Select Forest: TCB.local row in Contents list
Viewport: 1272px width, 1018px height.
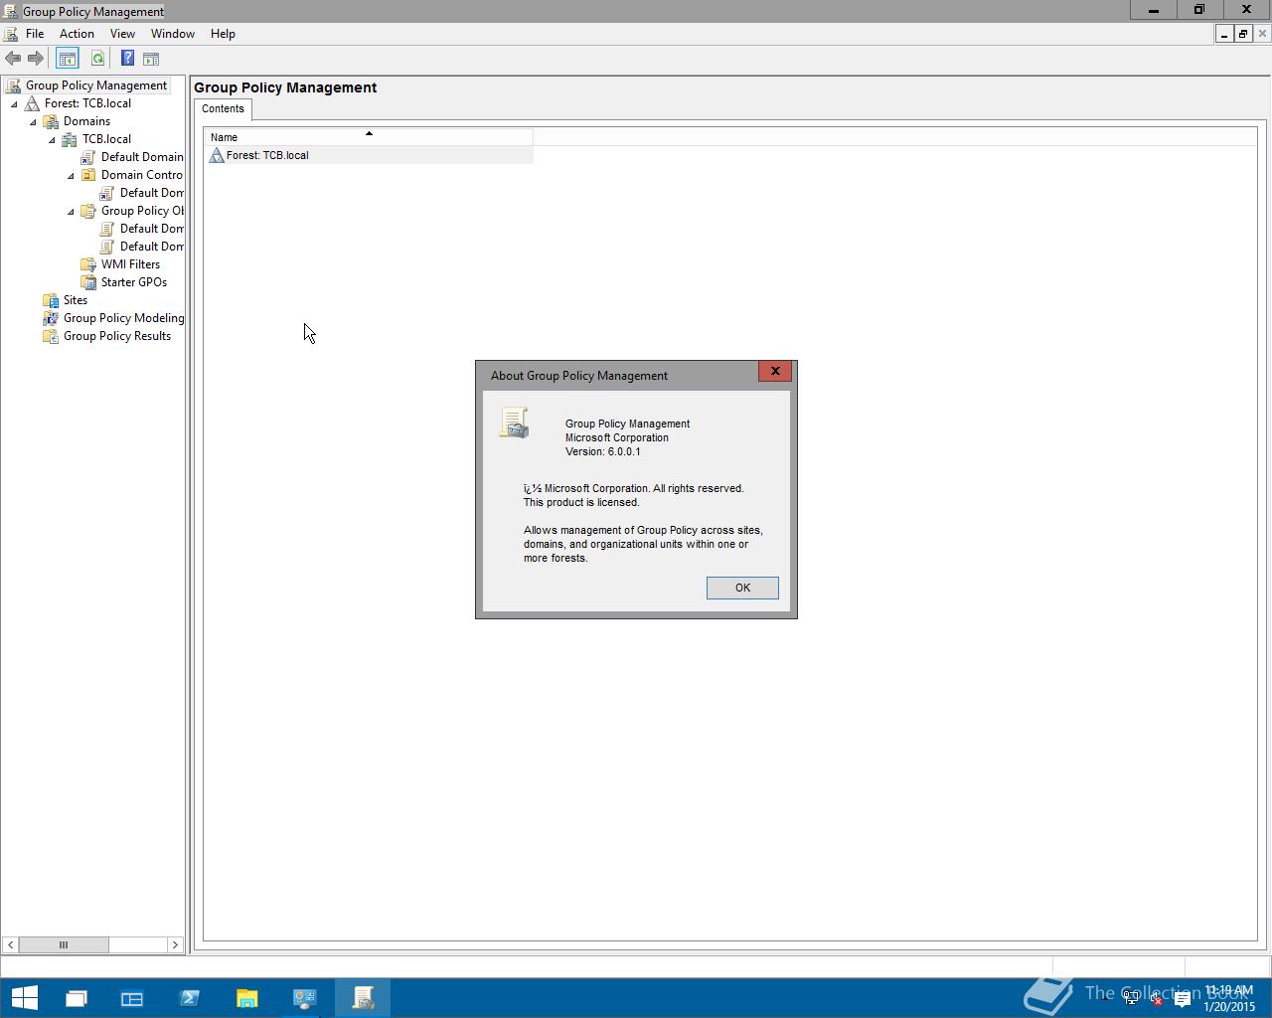click(x=369, y=155)
